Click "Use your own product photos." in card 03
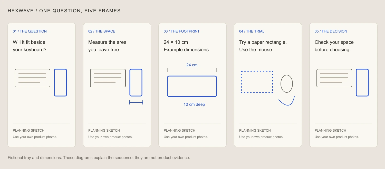Image resolution: width=385 pixels, height=169 pixels. point(186,137)
